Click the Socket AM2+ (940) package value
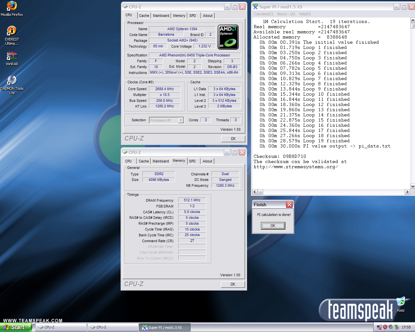Screen dimensions: 415x332 pos(182,41)
